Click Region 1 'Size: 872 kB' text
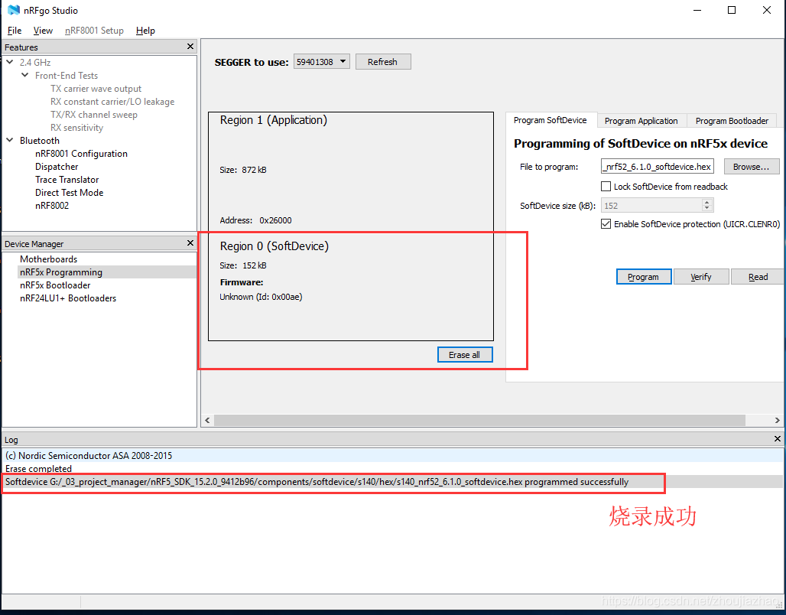Image resolution: width=786 pixels, height=615 pixels. [x=243, y=170]
